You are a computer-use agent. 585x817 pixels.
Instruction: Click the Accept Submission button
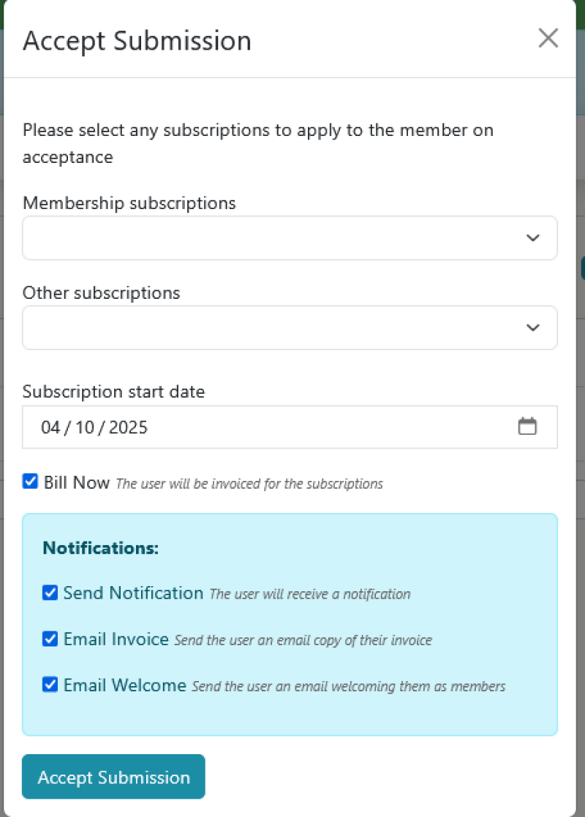tap(113, 777)
